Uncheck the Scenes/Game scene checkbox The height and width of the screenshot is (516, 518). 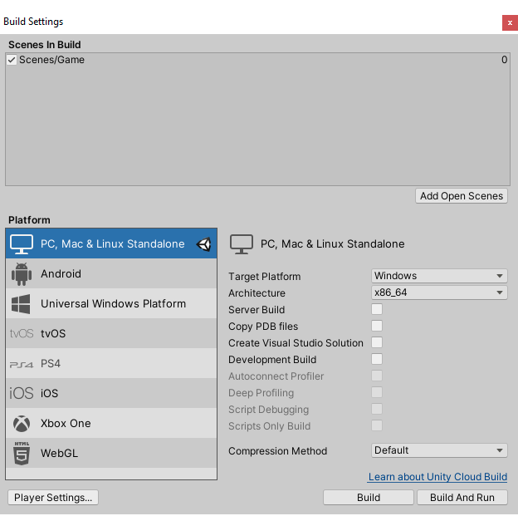[x=12, y=60]
